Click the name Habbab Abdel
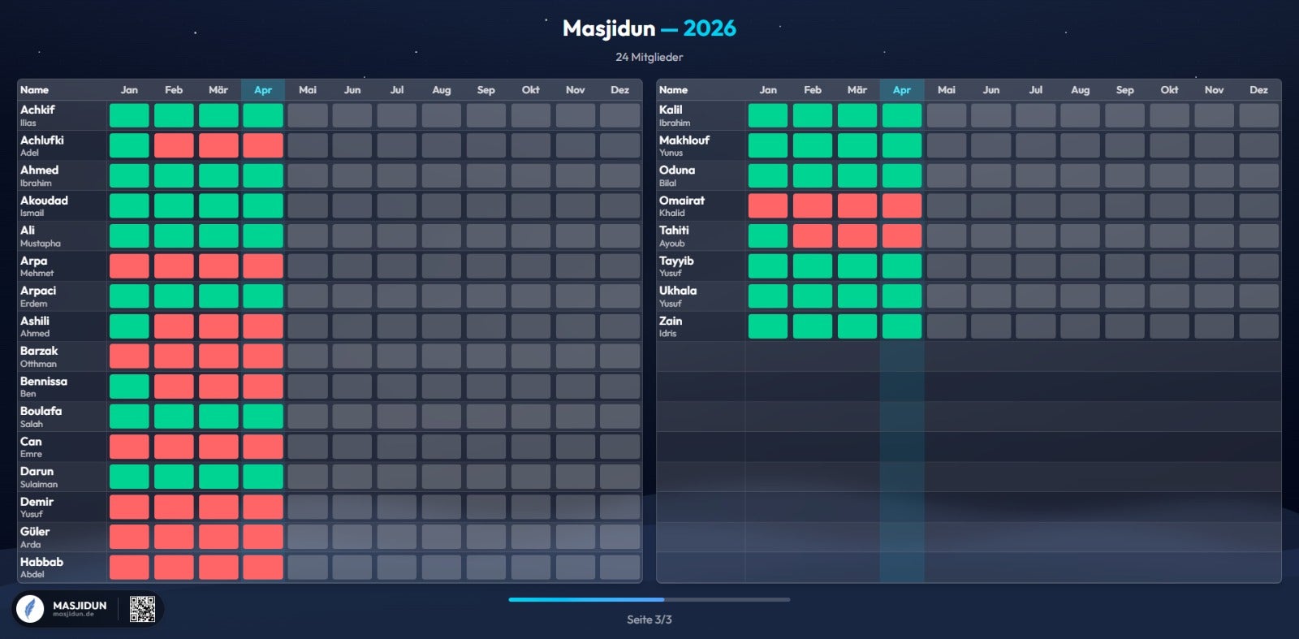The height and width of the screenshot is (639, 1299). [x=41, y=568]
